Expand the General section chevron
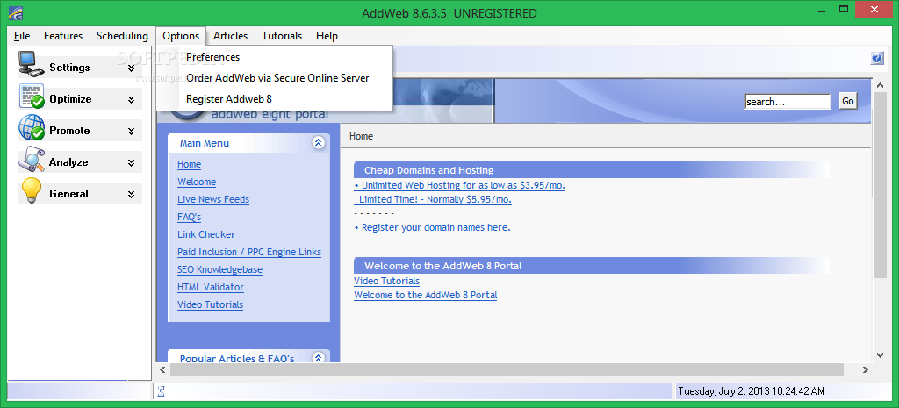The height and width of the screenshot is (408, 899). (132, 194)
